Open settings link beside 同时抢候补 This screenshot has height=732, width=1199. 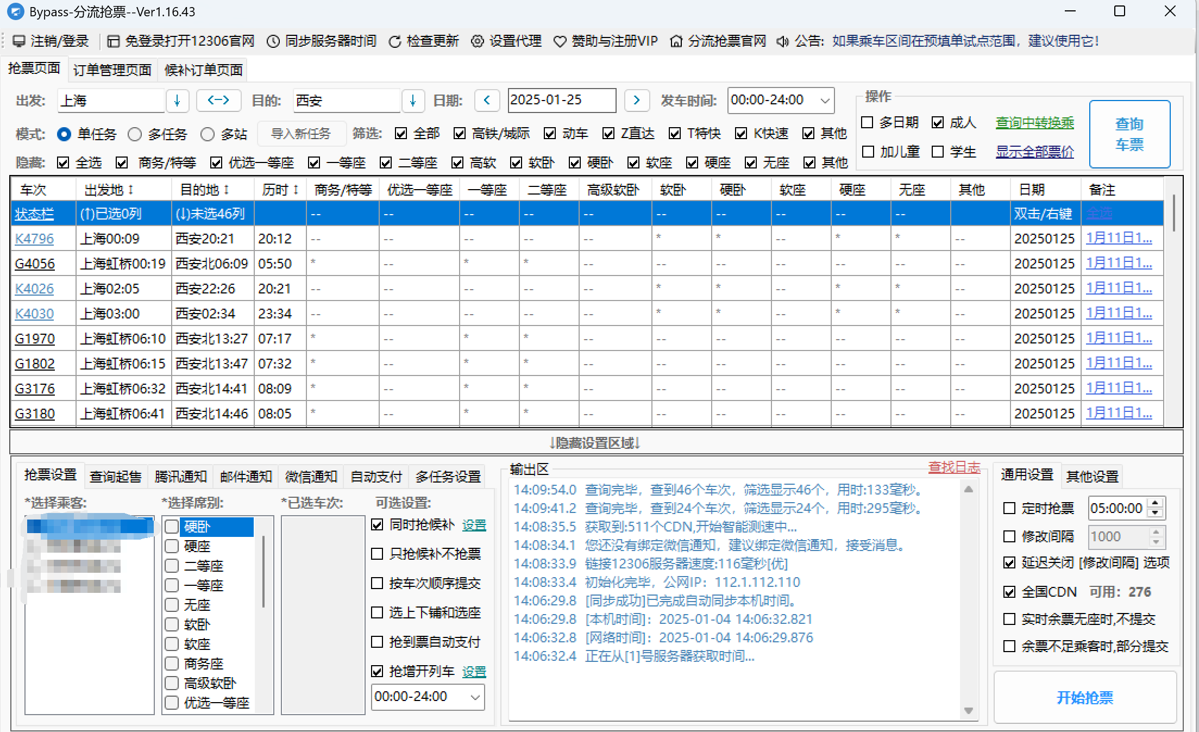click(474, 525)
